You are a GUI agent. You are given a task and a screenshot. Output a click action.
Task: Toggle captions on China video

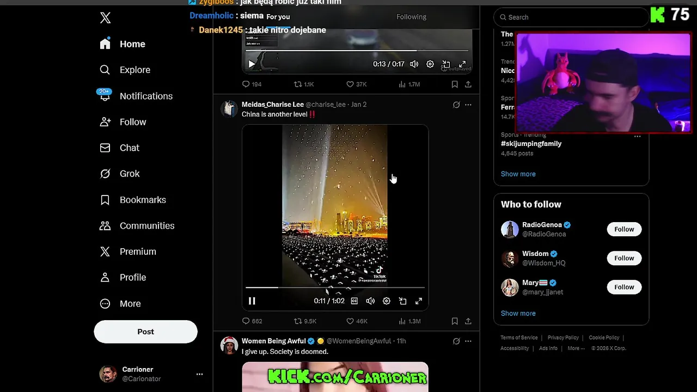(x=354, y=301)
